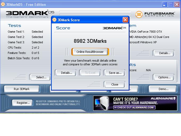Click the 3DMark Score dialog title icon
The image size is (181, 136).
click(x=54, y=20)
